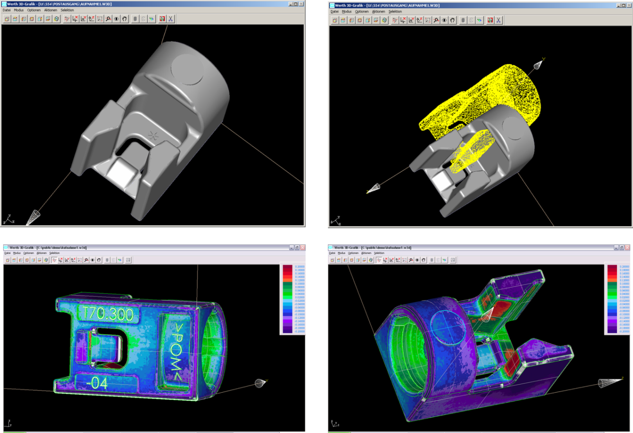633x433 pixels.
Task: Open the Optionen menu in the top-right window
Action: (362, 11)
